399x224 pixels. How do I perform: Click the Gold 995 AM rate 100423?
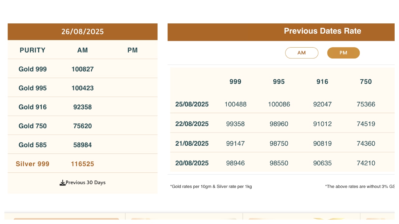[83, 88]
